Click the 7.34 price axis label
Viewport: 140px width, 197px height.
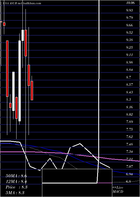pos(129,151)
